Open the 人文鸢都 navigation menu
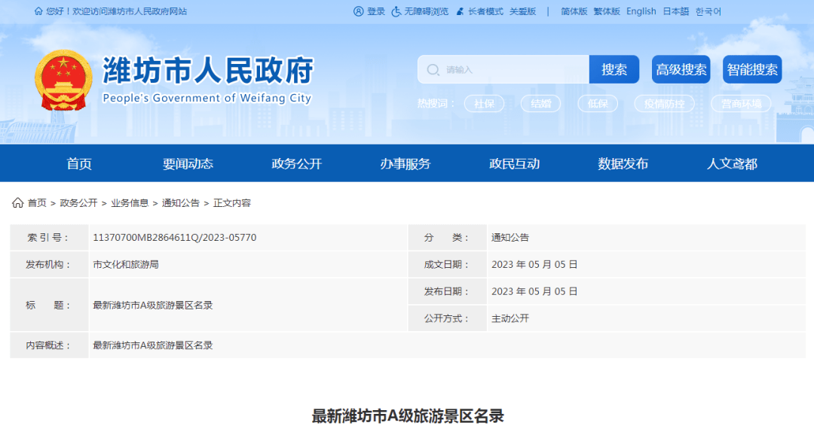This screenshot has height=444, width=814. tap(732, 163)
